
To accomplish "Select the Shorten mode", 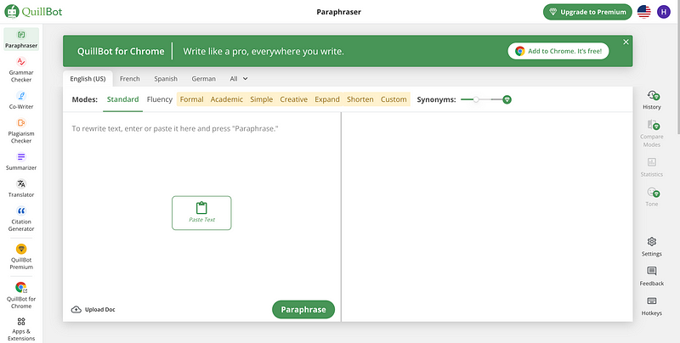I will (x=360, y=99).
